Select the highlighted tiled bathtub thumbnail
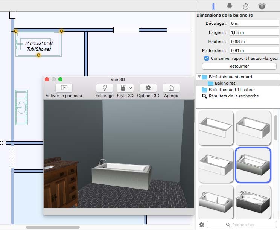Viewport: 280px width, 230px height. [253, 165]
